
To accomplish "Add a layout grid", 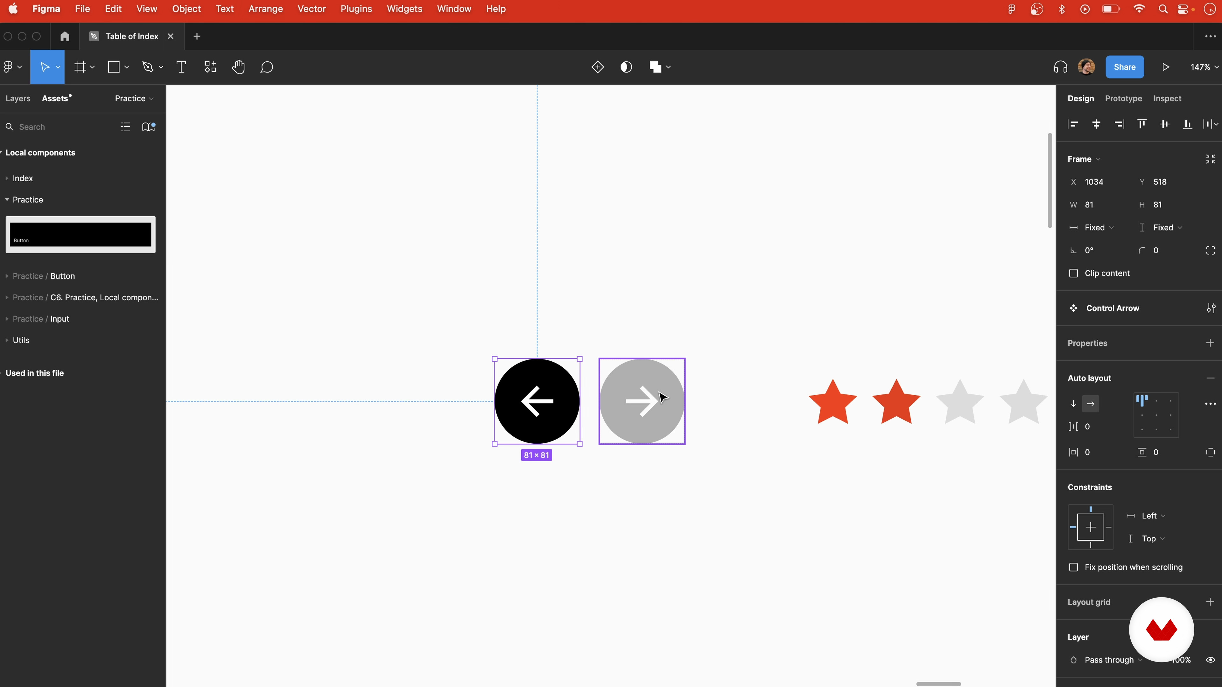I will [x=1211, y=602].
